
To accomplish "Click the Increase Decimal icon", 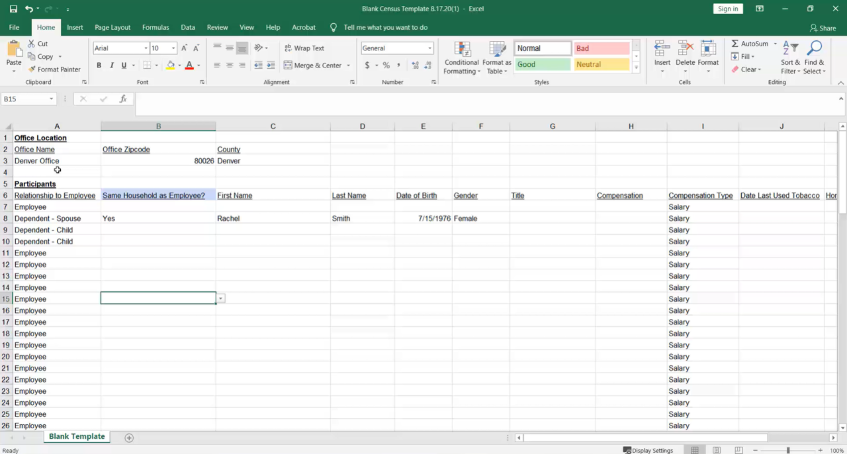I will tap(415, 65).
